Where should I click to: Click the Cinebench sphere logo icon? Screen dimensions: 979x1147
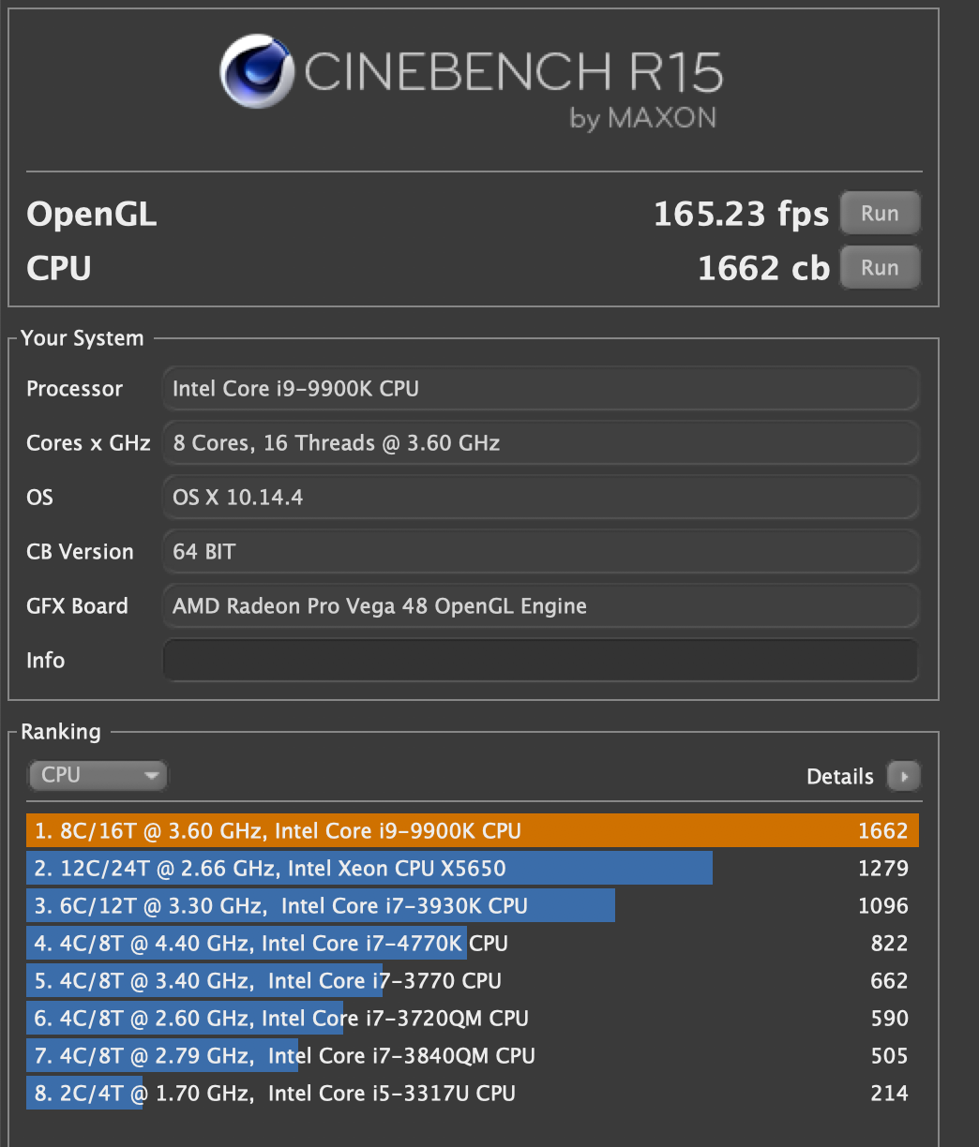coord(257,71)
